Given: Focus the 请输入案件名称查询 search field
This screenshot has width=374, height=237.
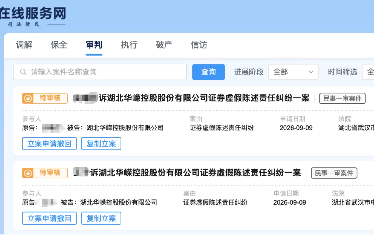Looking at the screenshot, I should click(100, 72).
